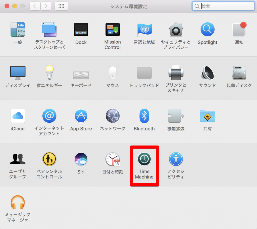Viewport: 257px width, 229px height.
Task: Close the システム環境設定 window
Action: tap(7, 6)
